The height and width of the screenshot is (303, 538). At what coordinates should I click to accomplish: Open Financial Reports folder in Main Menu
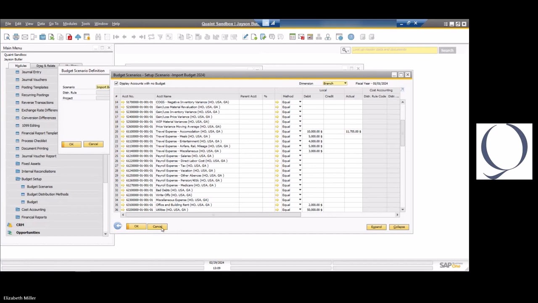34,217
